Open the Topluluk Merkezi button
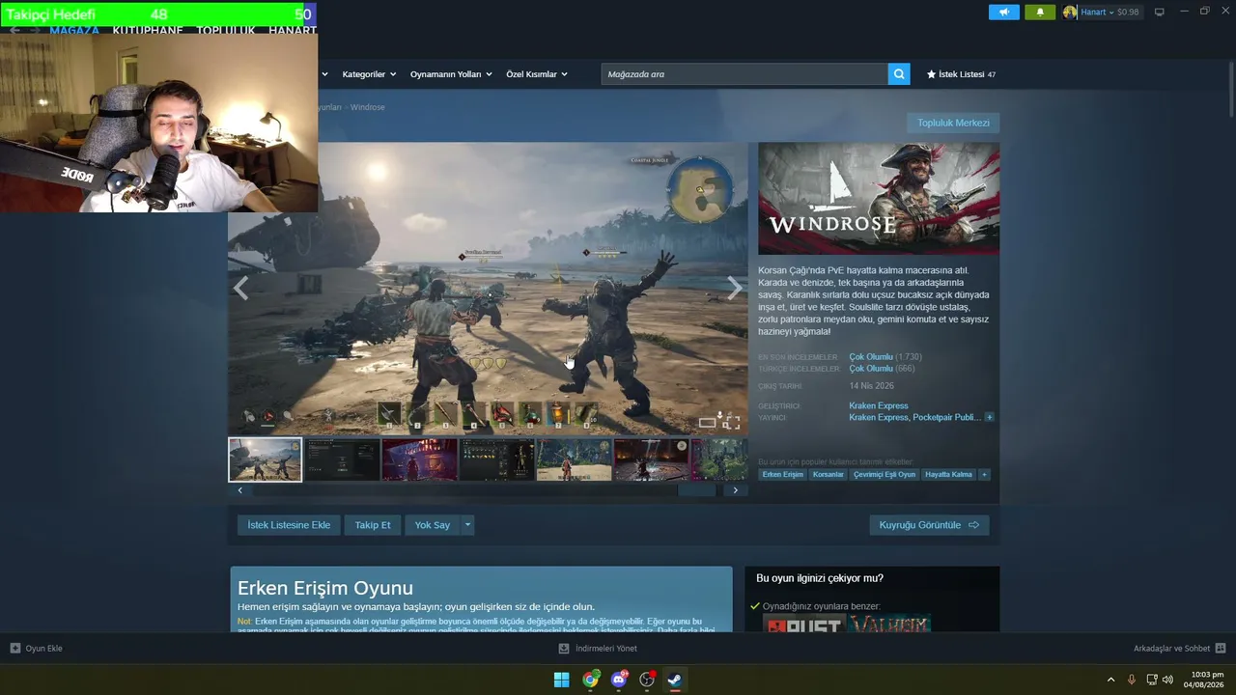This screenshot has height=695, width=1236. coord(953,123)
